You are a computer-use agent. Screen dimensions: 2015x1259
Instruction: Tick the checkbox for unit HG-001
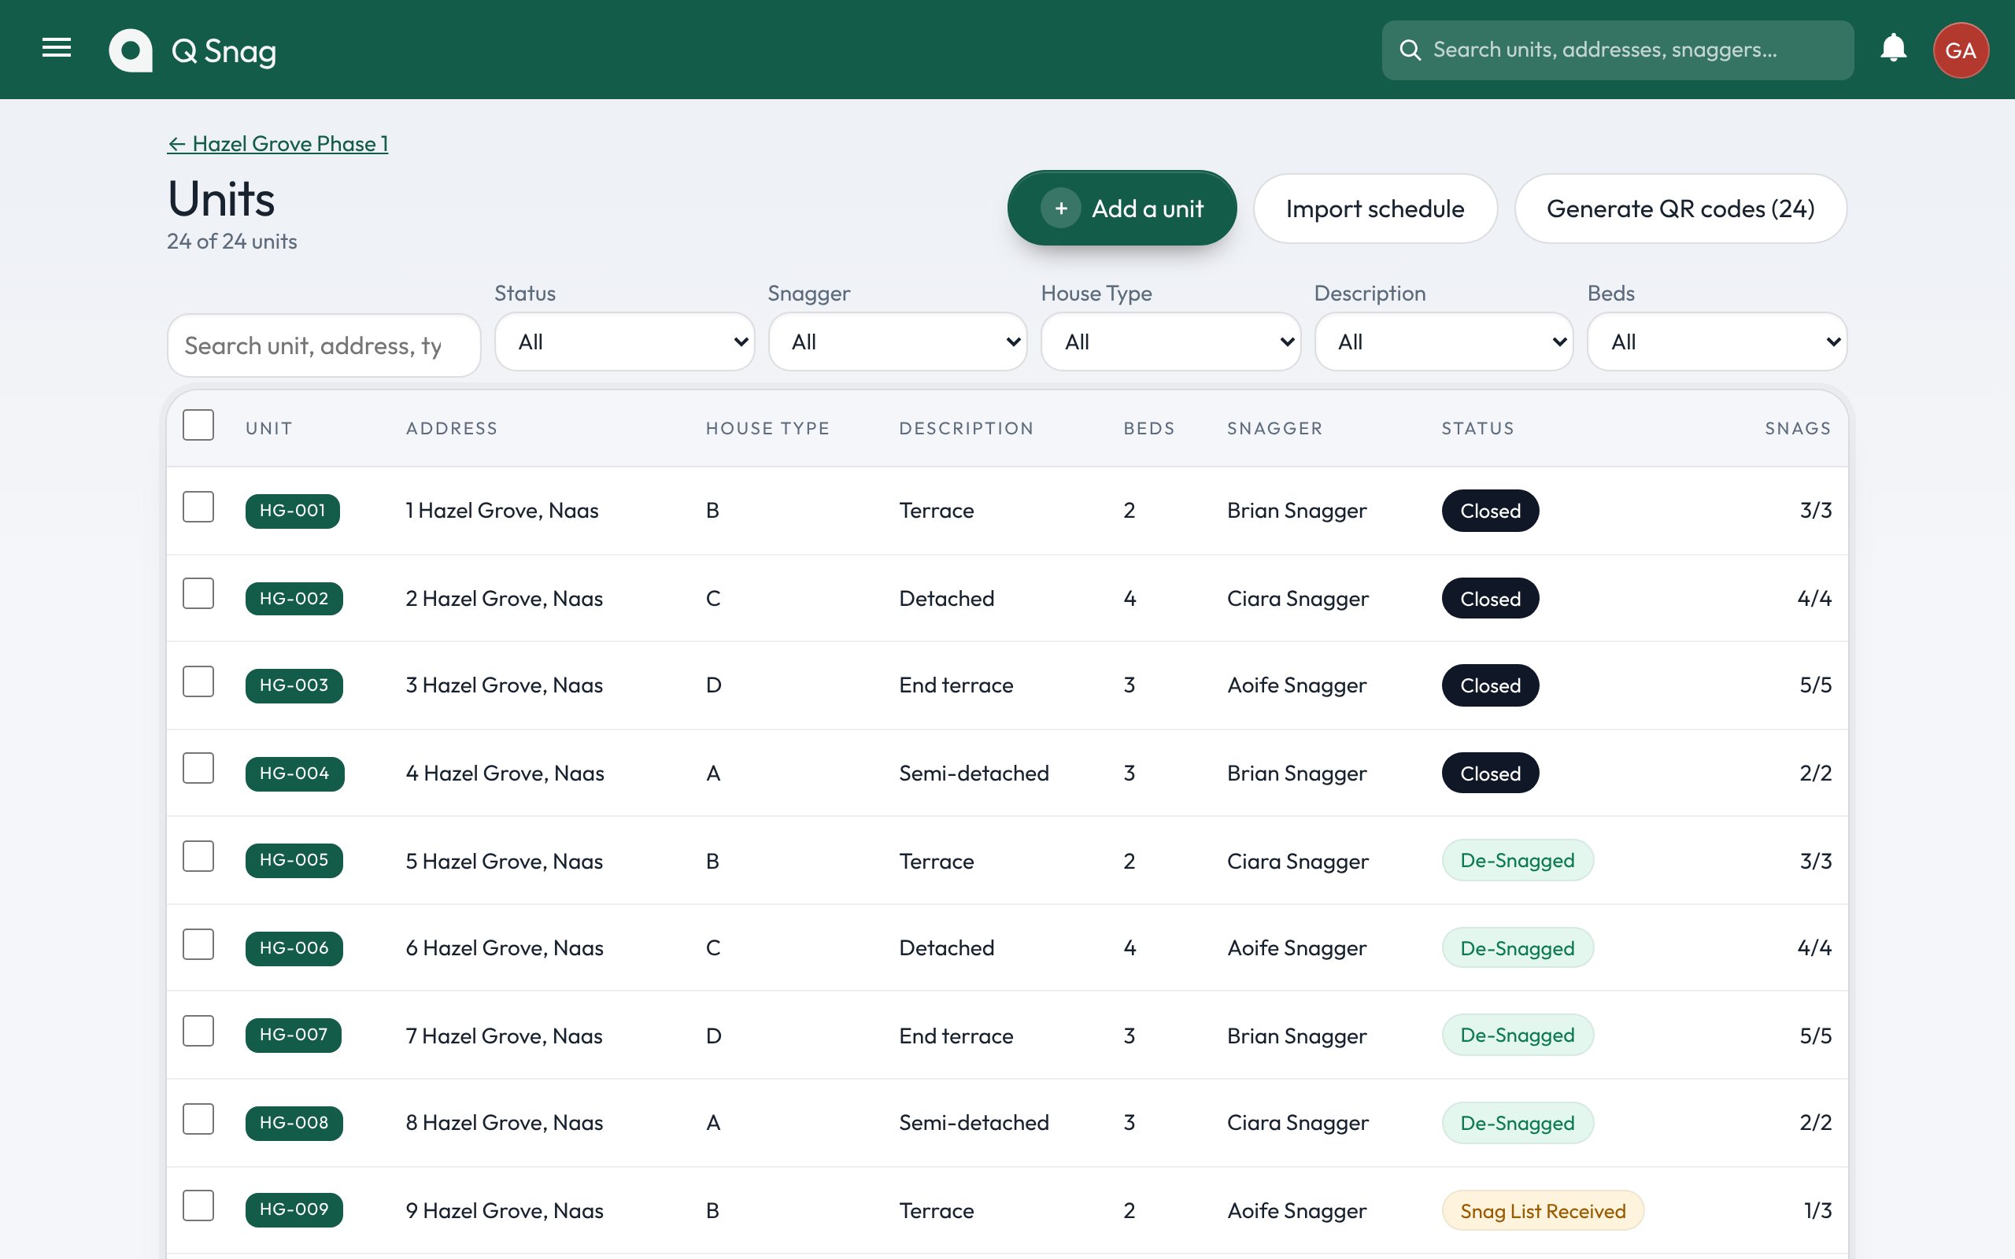point(198,507)
